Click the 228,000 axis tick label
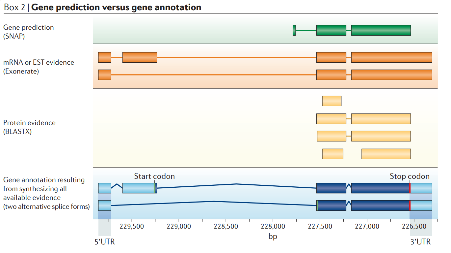 tap(273, 227)
